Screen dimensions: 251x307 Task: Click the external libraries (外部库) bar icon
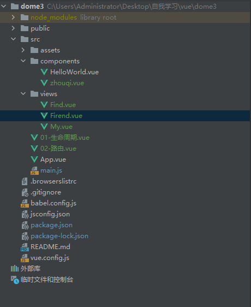point(15,269)
